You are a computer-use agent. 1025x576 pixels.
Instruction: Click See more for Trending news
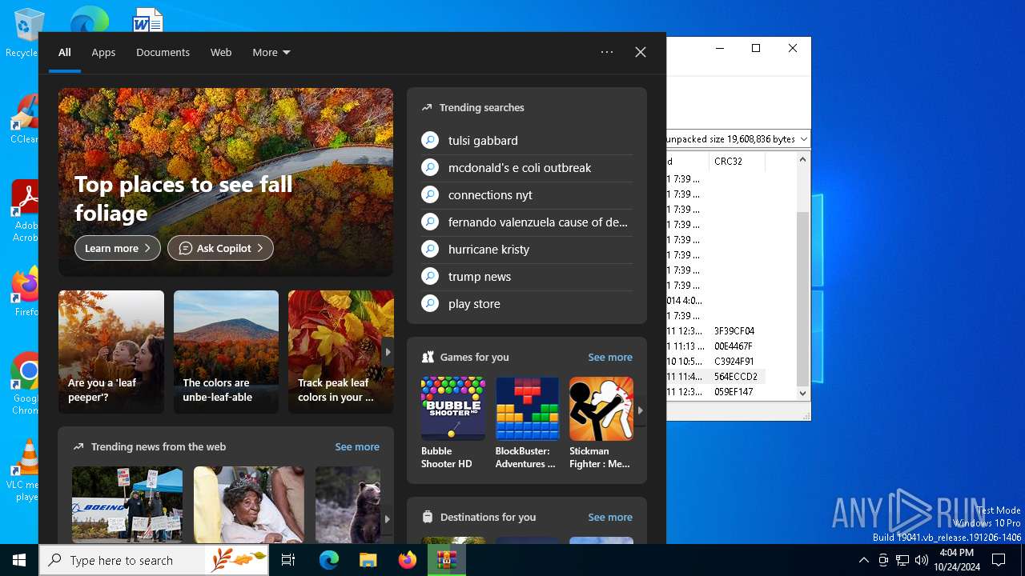tap(357, 446)
